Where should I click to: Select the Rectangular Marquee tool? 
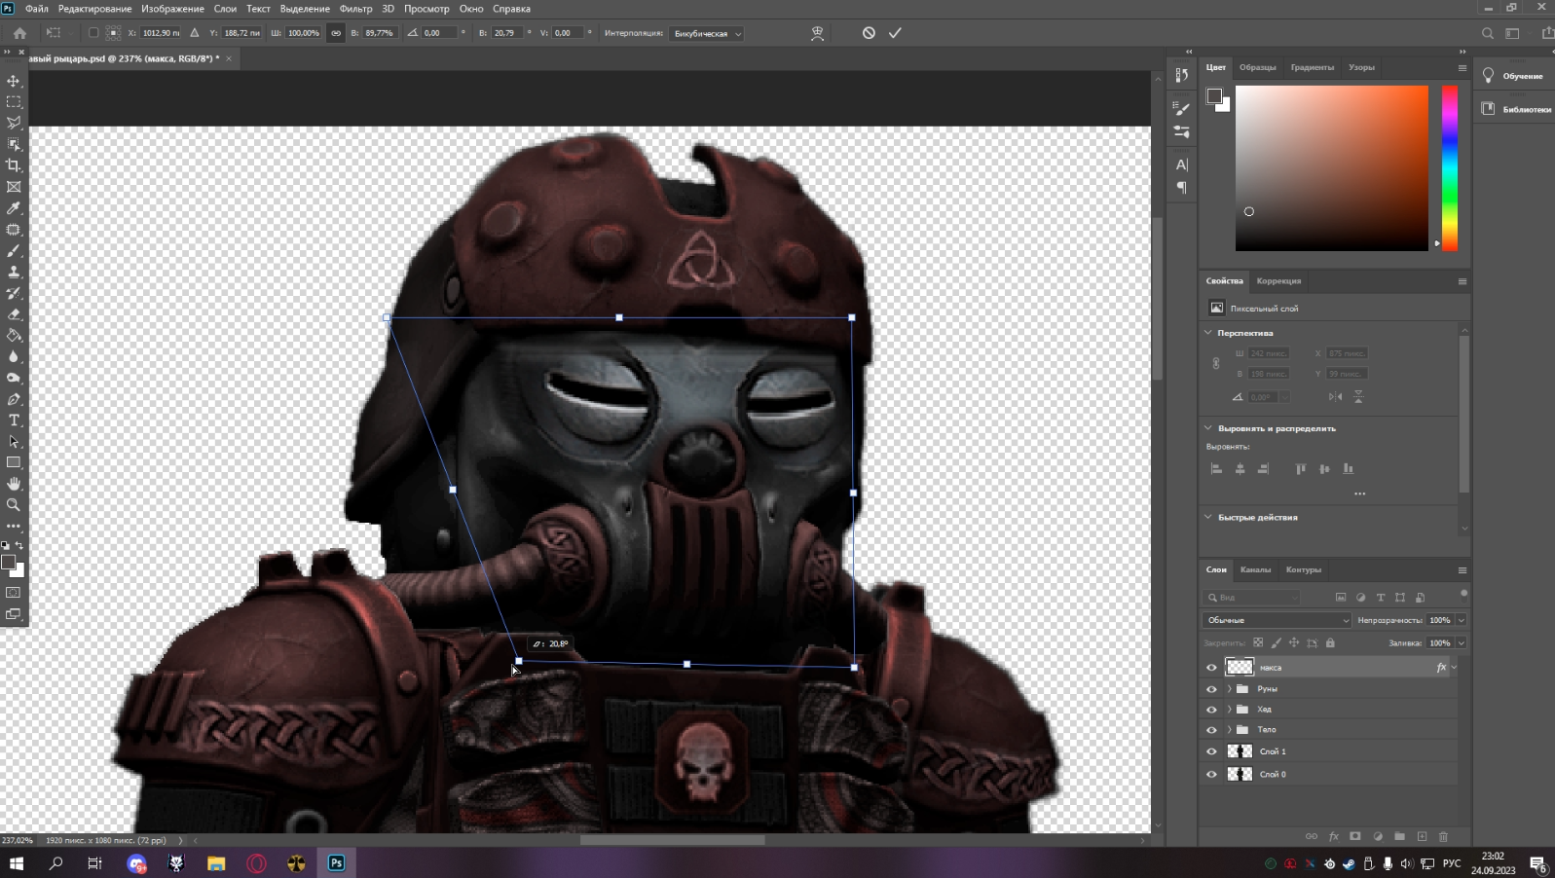click(14, 102)
